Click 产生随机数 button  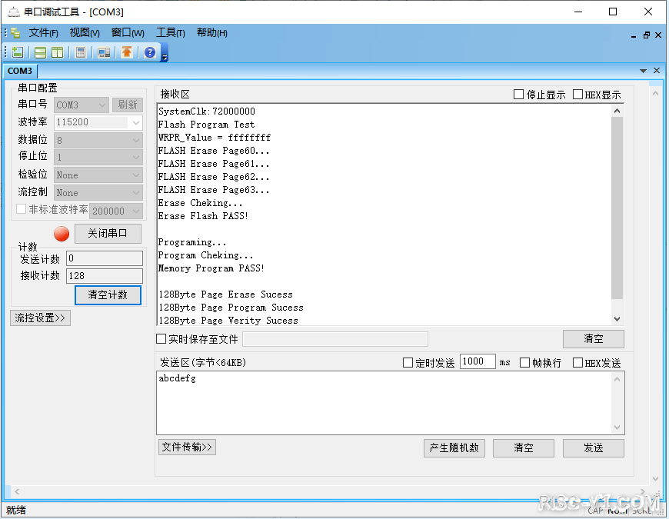(x=454, y=448)
